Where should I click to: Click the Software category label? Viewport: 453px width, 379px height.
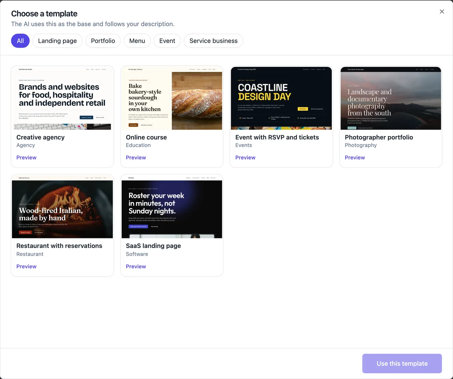(x=137, y=254)
